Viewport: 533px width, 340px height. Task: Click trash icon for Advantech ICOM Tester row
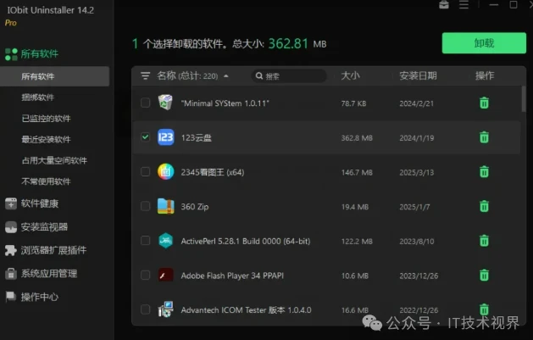[x=484, y=309]
